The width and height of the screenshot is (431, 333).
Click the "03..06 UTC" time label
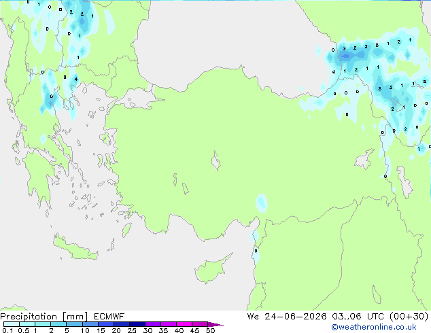358,317
